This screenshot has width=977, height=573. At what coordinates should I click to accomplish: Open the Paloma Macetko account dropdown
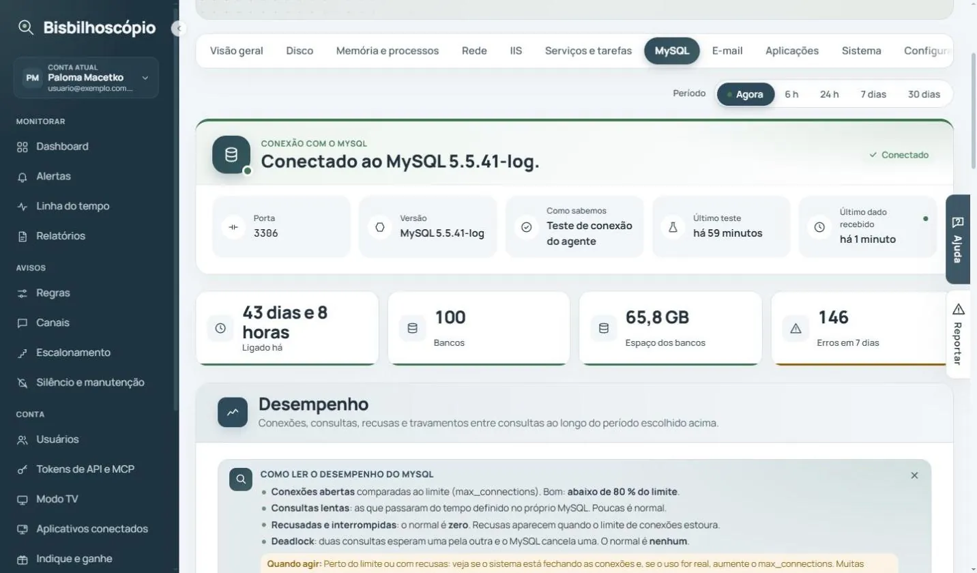pos(86,78)
